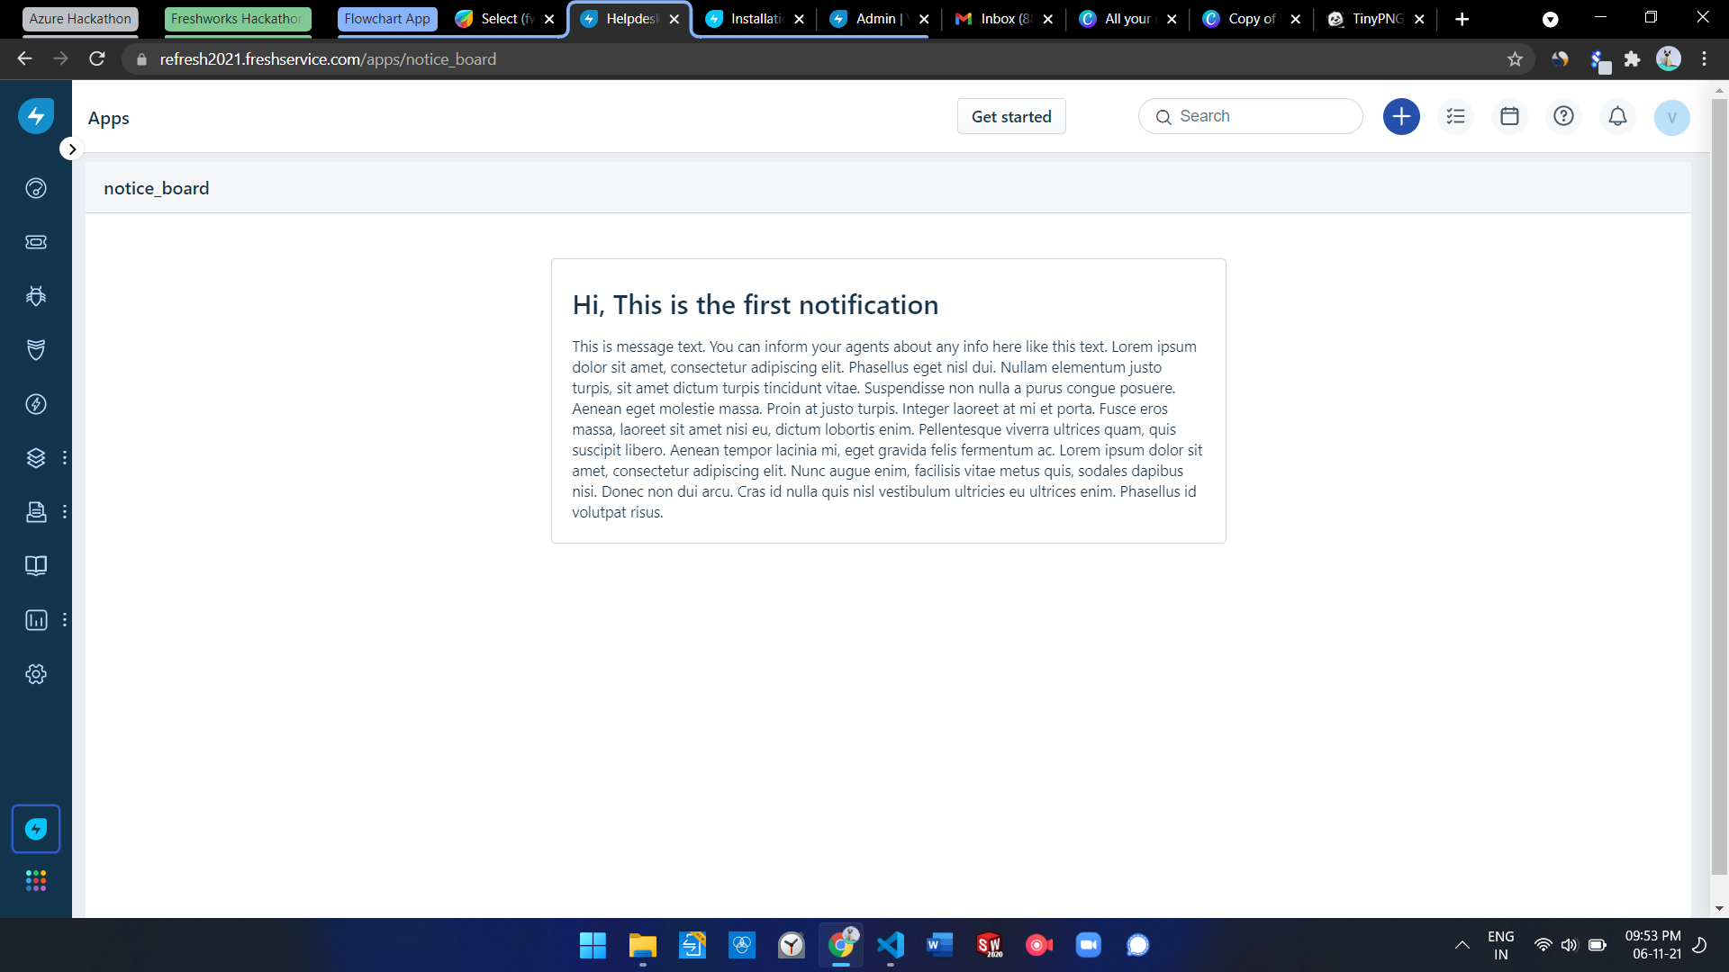The height and width of the screenshot is (972, 1729).
Task: Open the Reports three-dot submenu
Action: tap(65, 620)
